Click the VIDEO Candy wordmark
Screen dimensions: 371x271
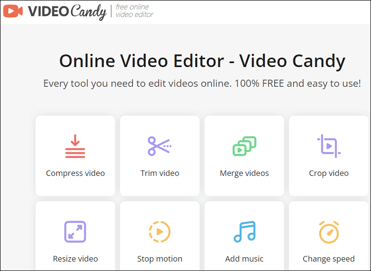pos(68,12)
